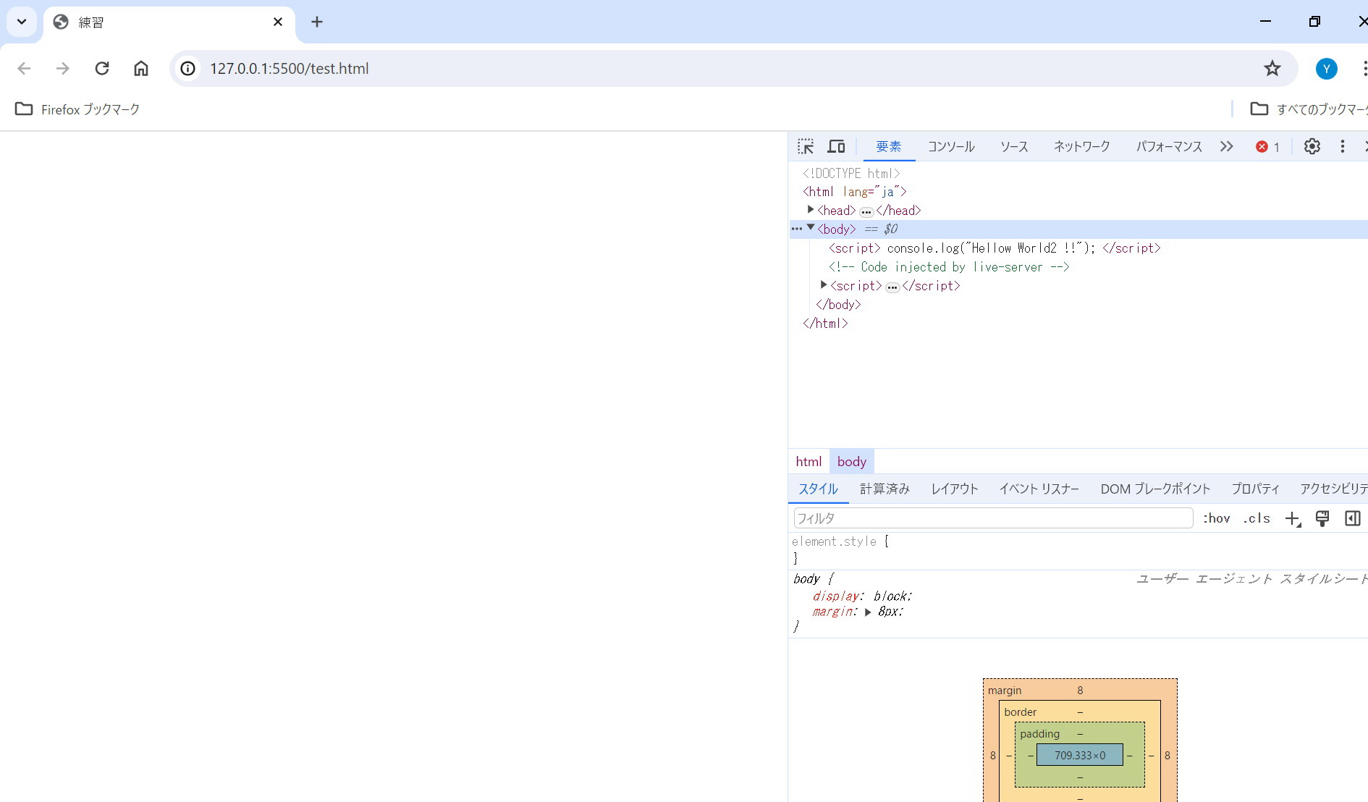Select the closing </body> tag
The width and height of the screenshot is (1368, 802).
click(x=838, y=305)
